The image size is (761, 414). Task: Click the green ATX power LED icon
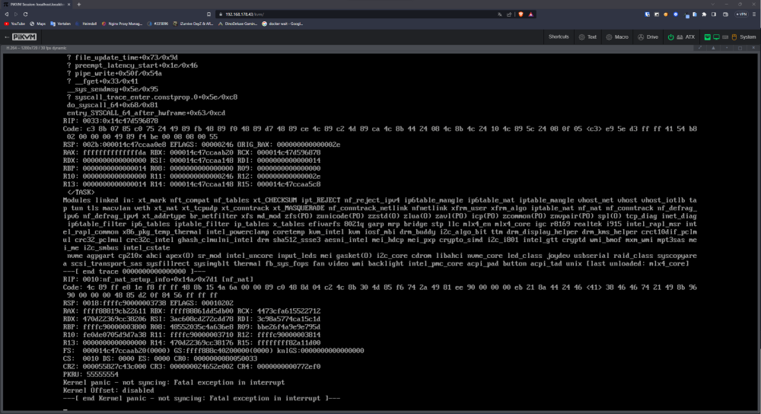tap(670, 37)
